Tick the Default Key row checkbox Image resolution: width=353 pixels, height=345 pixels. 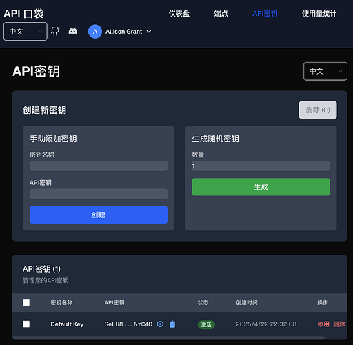coord(26,324)
